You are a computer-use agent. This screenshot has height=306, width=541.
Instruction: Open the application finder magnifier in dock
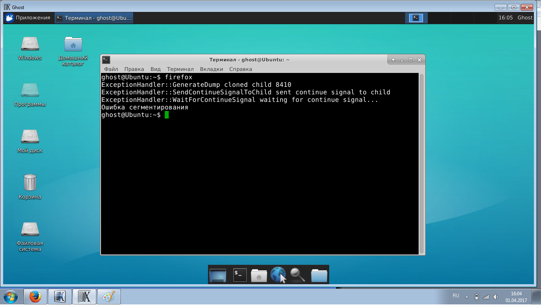297,275
